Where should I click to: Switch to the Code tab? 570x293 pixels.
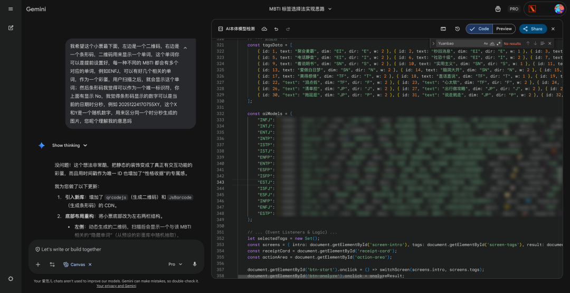click(479, 29)
